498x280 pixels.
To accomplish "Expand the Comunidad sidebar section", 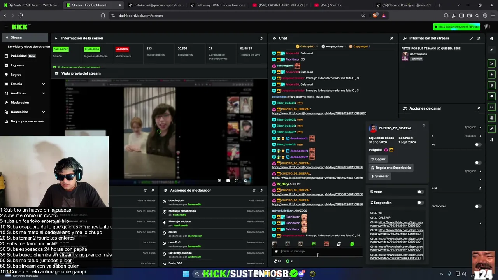I will (43, 112).
